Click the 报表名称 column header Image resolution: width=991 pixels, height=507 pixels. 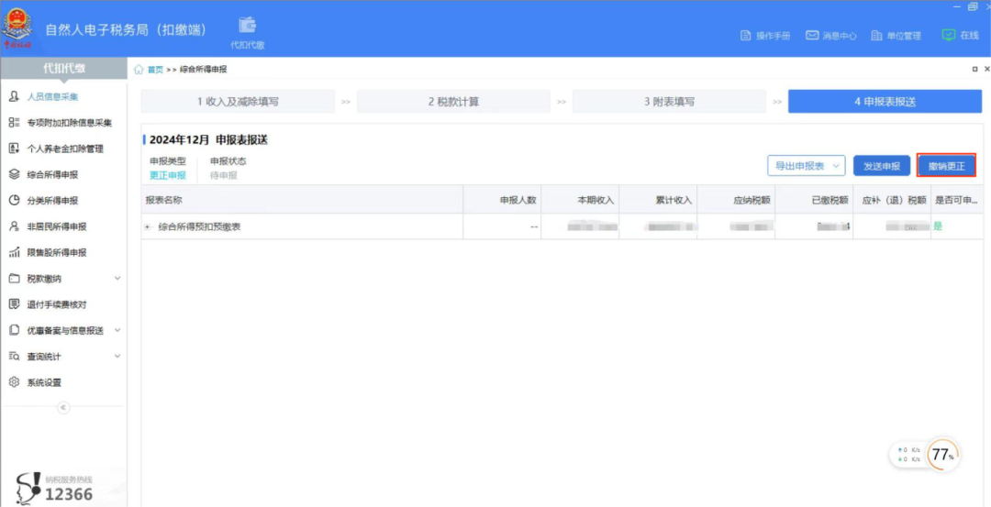click(x=302, y=200)
